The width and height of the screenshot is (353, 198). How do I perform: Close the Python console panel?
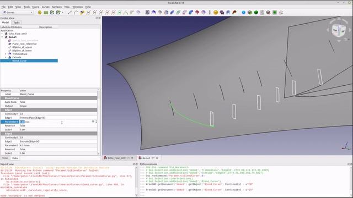click(x=351, y=164)
